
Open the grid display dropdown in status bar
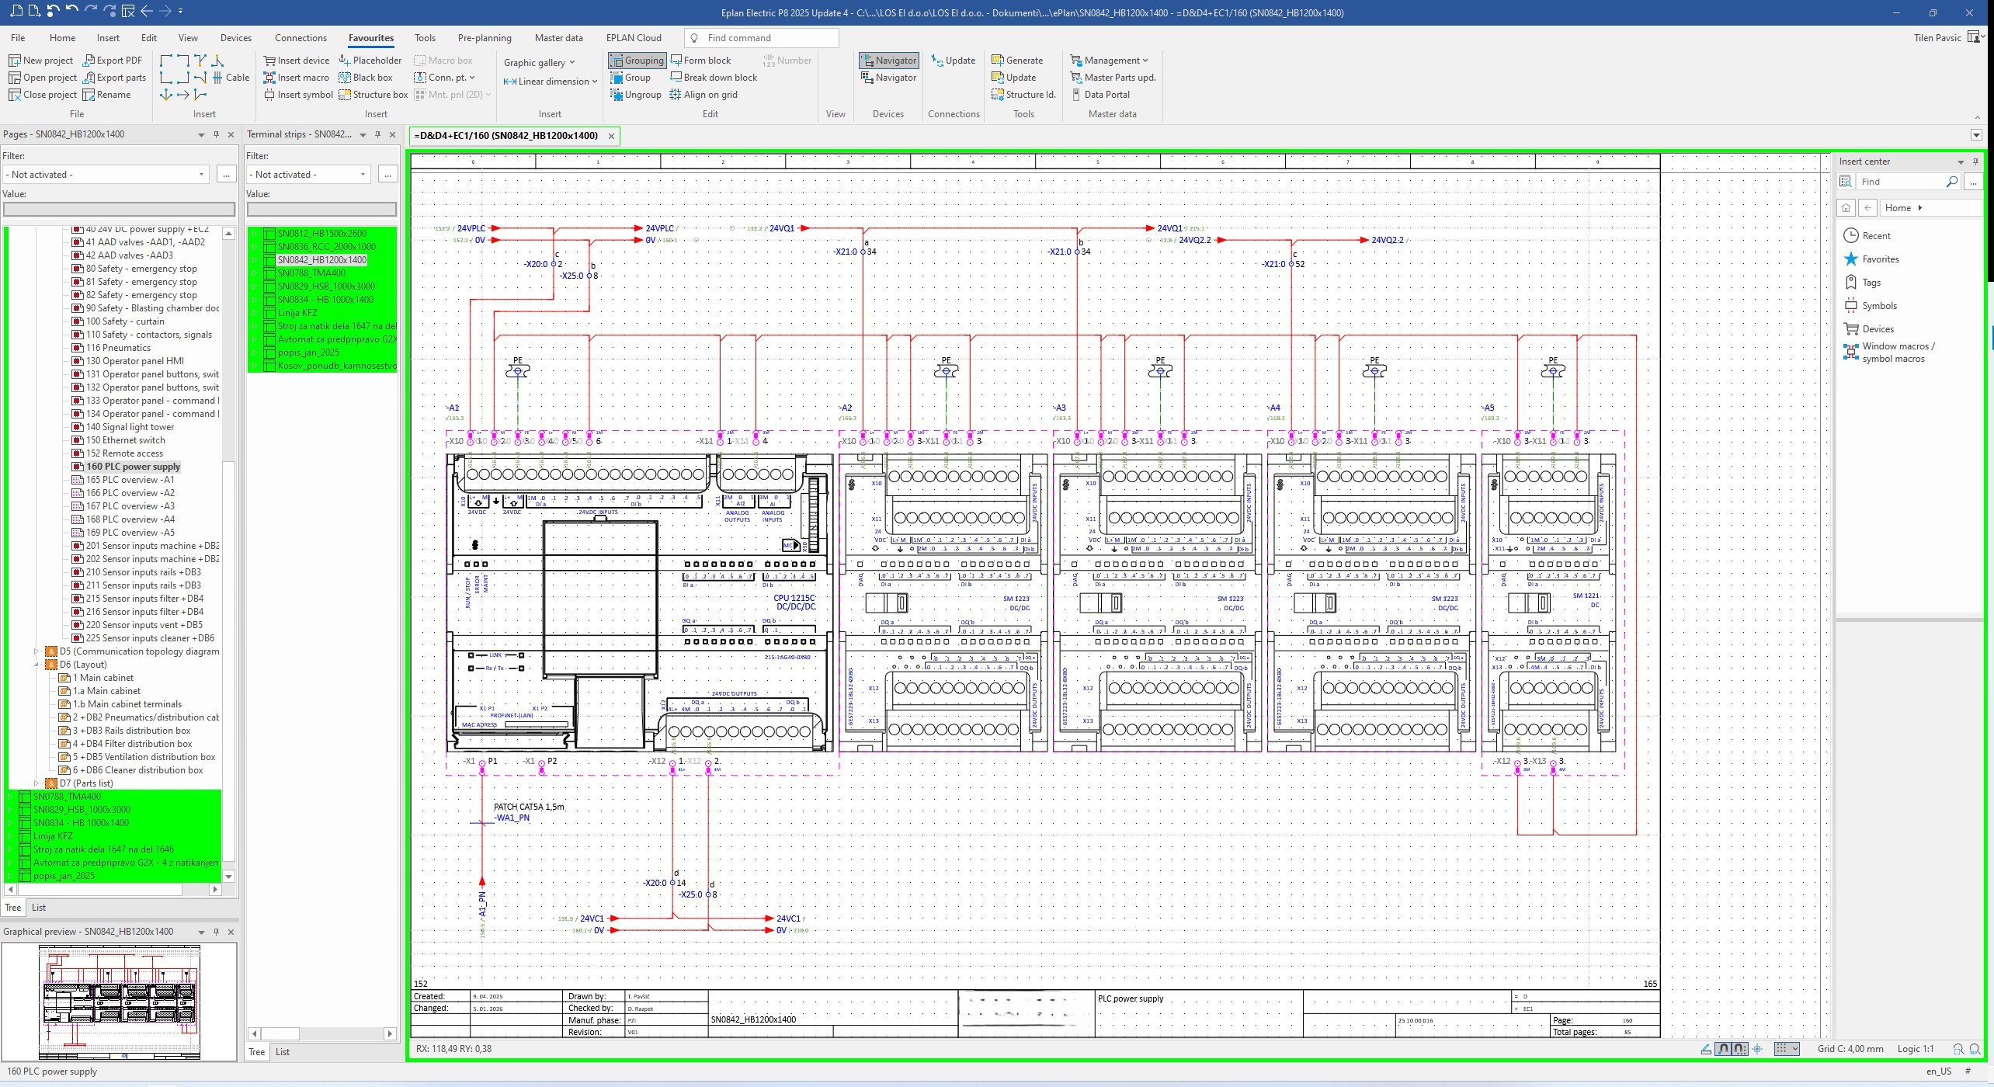click(1787, 1049)
